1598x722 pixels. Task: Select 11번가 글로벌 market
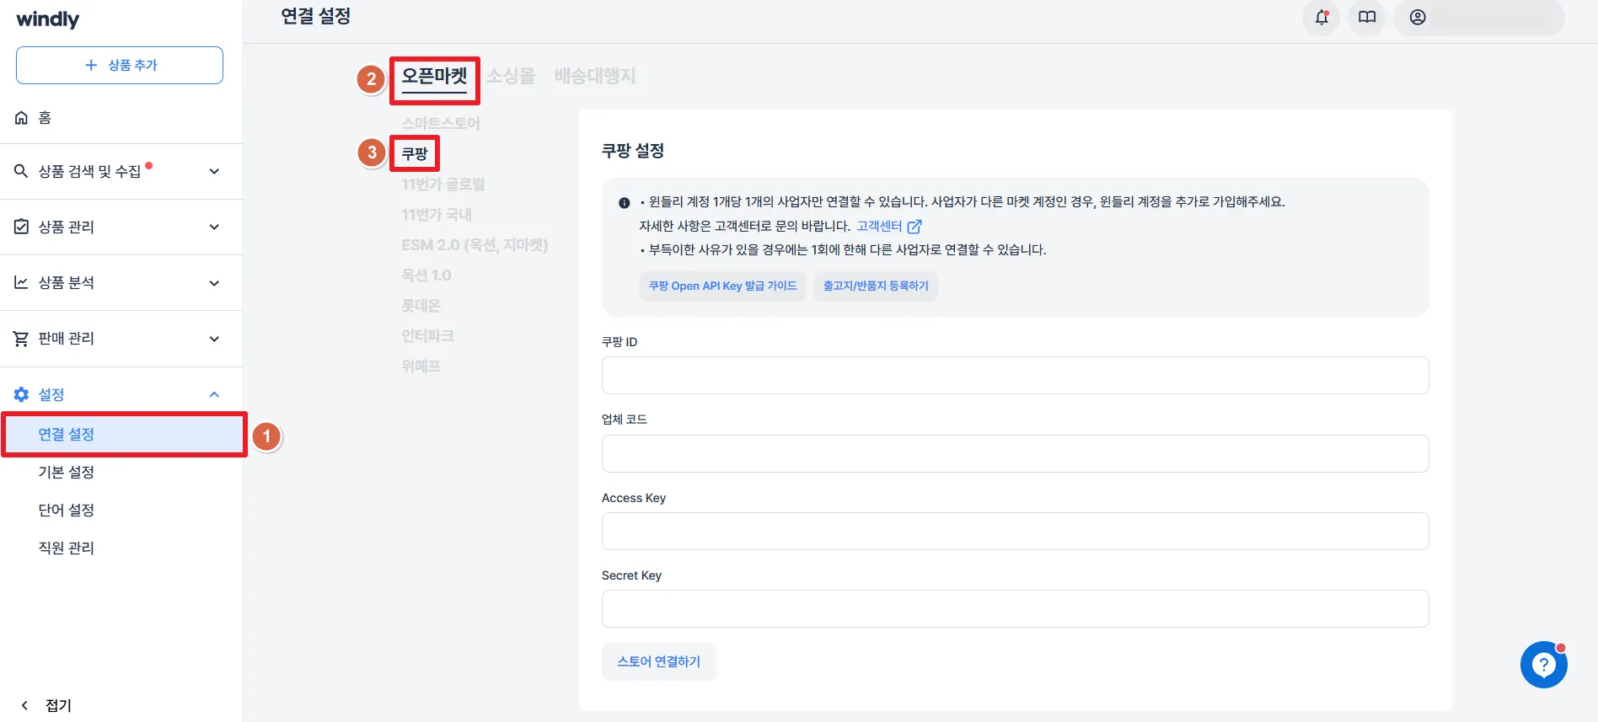coord(443,184)
